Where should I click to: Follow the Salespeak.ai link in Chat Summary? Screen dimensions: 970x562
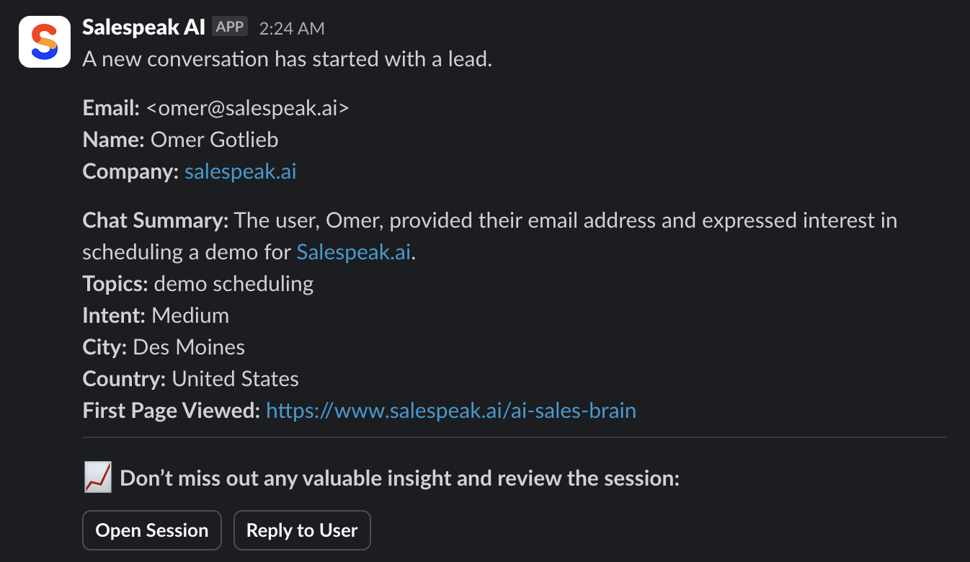tap(354, 252)
